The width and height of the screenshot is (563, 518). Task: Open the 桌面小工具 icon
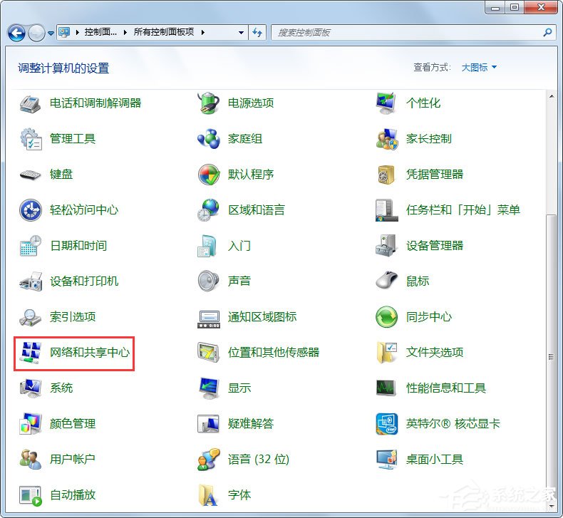pyautogui.click(x=386, y=459)
